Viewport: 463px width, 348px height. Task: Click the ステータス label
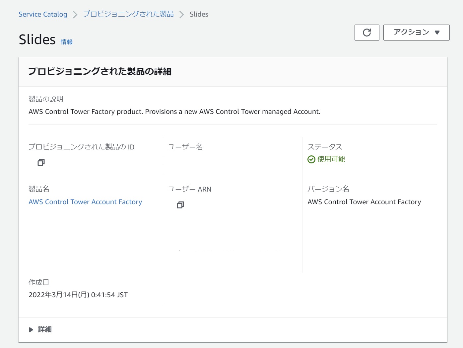click(x=325, y=147)
